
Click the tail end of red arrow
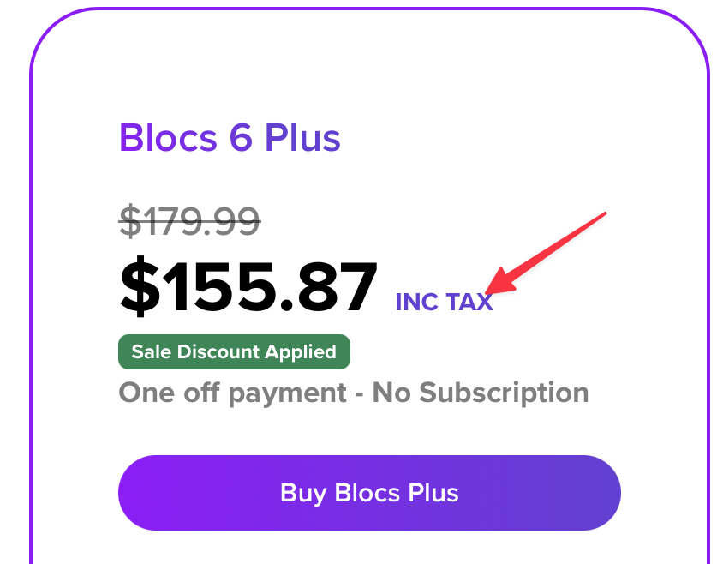(x=603, y=214)
